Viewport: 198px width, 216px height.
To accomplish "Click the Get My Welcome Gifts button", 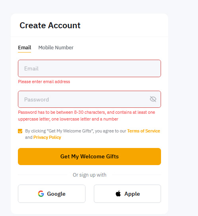I will click(89, 156).
